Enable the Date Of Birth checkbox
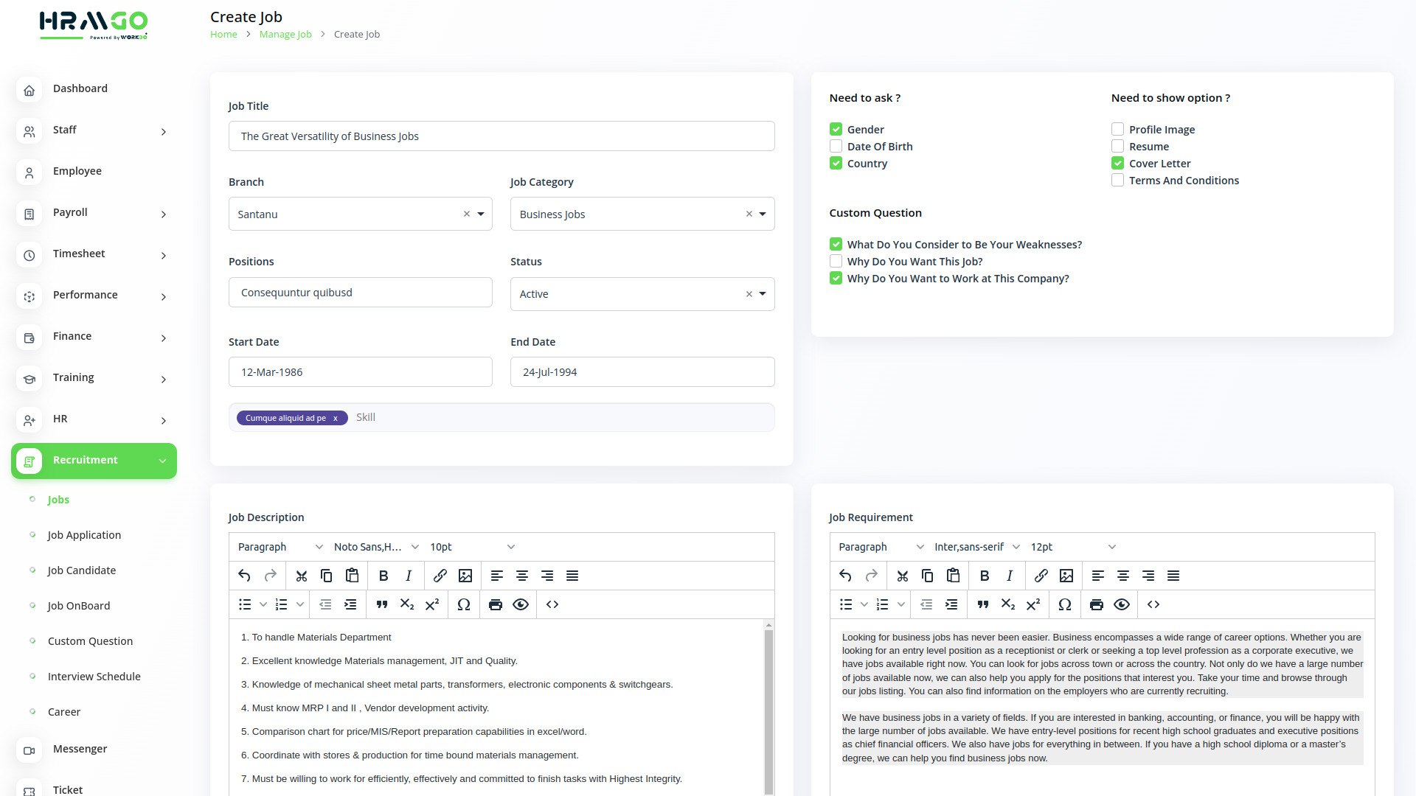The image size is (1416, 796). [x=836, y=146]
